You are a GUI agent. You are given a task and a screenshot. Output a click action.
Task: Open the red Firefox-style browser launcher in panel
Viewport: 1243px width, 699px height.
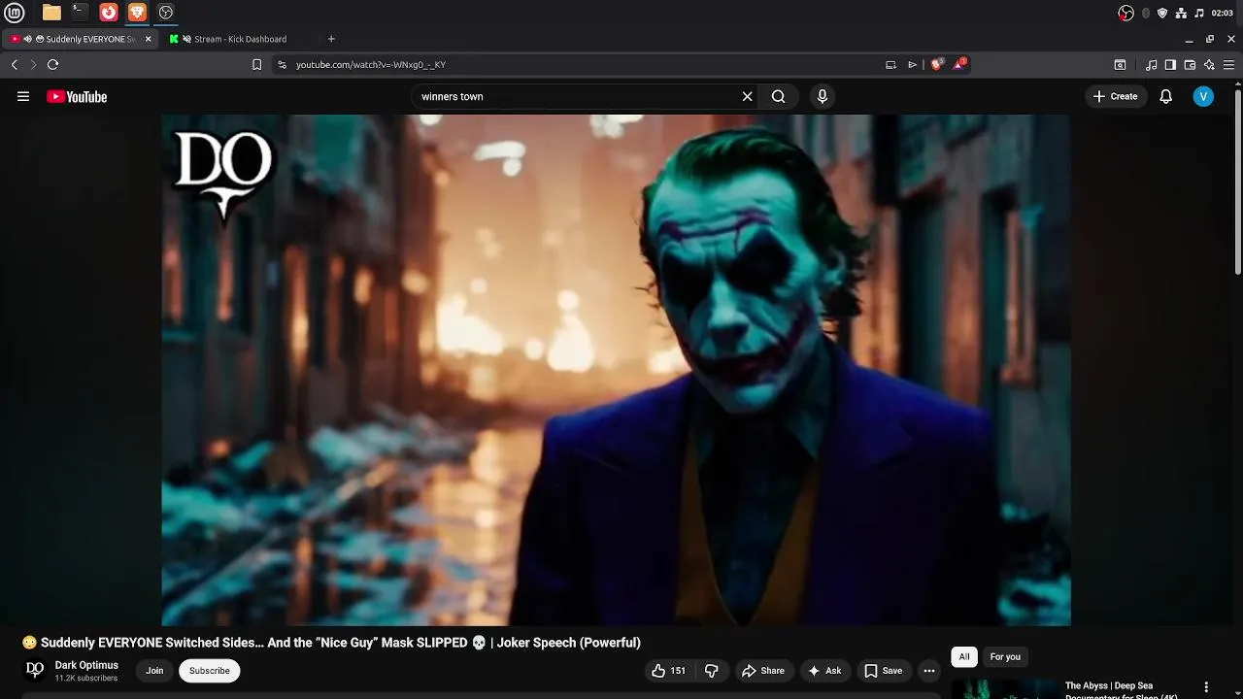pos(109,13)
